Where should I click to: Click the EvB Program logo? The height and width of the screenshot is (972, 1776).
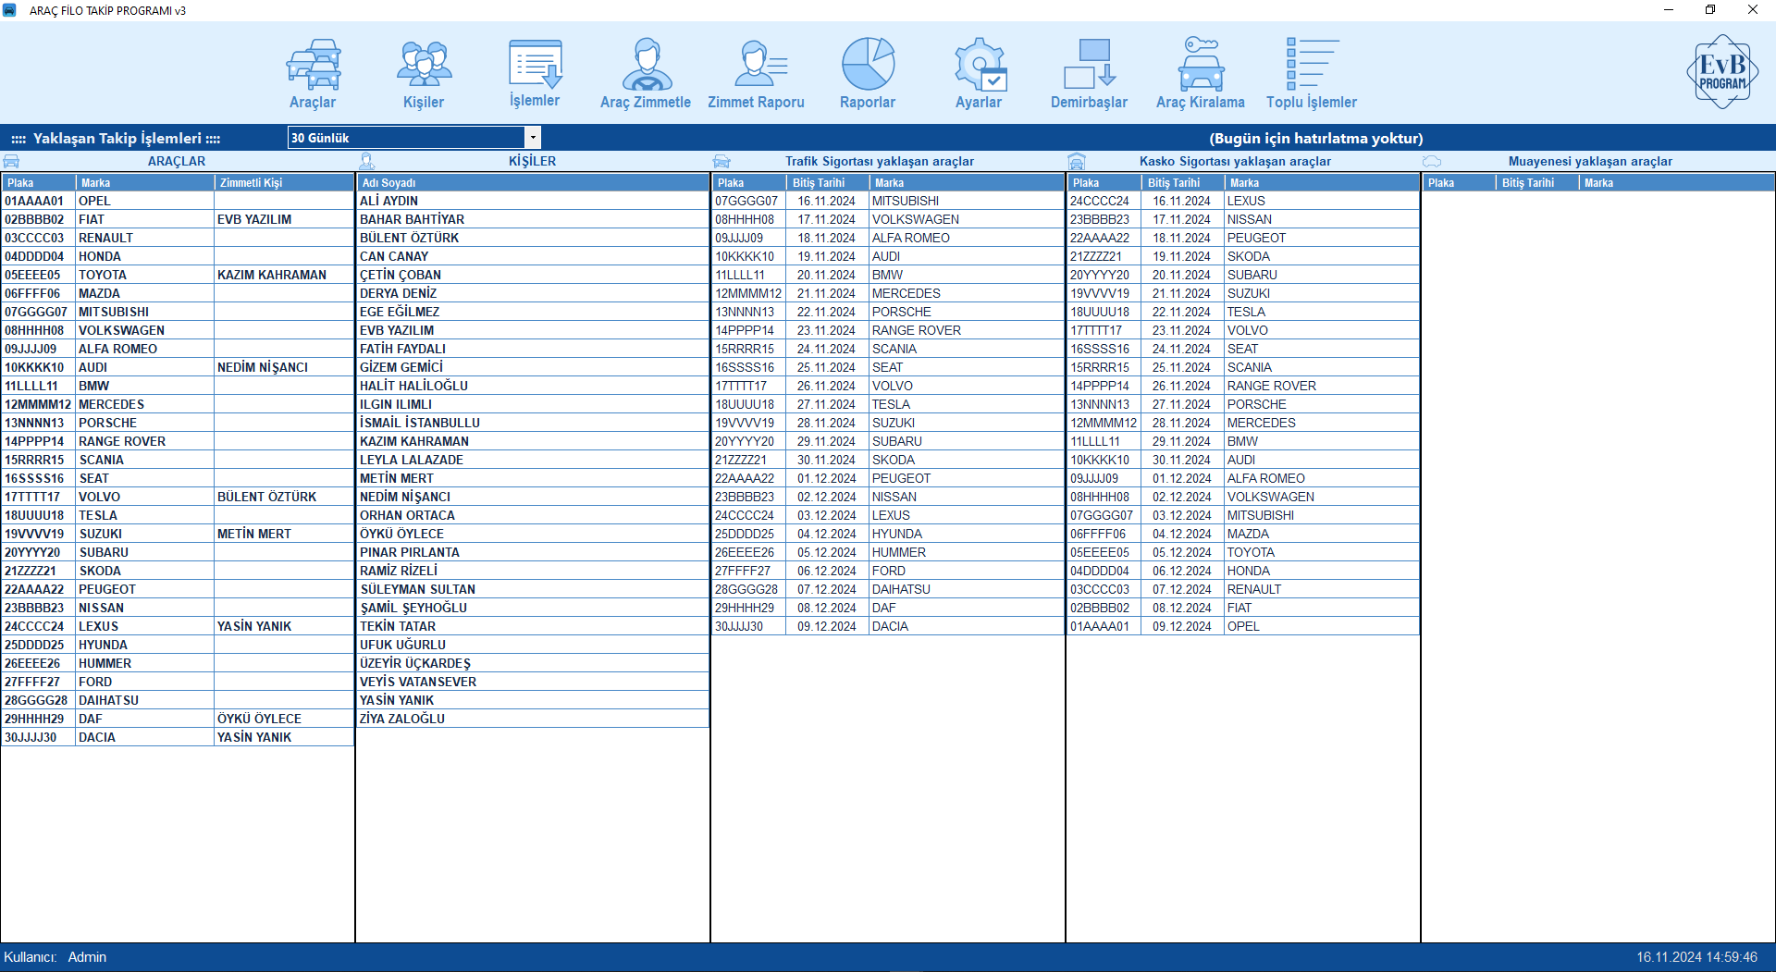coord(1721,72)
